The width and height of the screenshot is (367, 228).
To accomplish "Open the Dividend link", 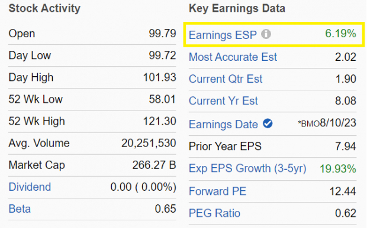I will click(x=30, y=187).
